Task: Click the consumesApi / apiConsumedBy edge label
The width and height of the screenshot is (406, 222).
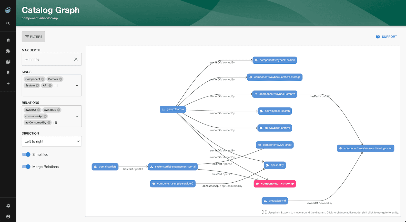Action: (222, 186)
